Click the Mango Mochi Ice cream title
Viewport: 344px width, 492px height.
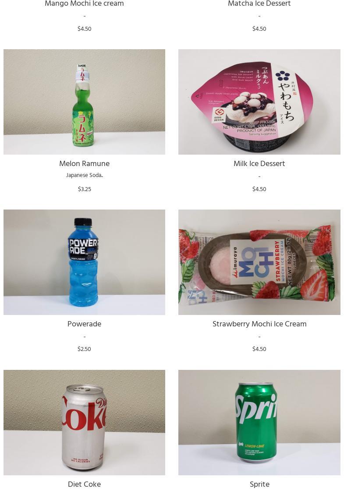pos(84,4)
